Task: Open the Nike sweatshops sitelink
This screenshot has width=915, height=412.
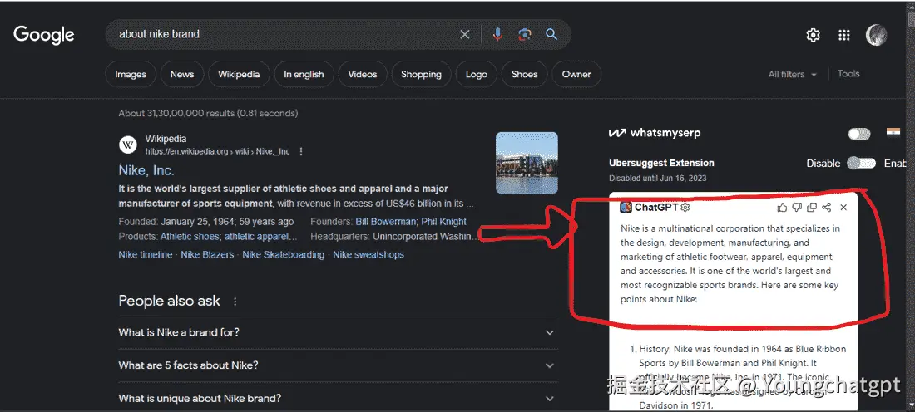Action: 368,255
